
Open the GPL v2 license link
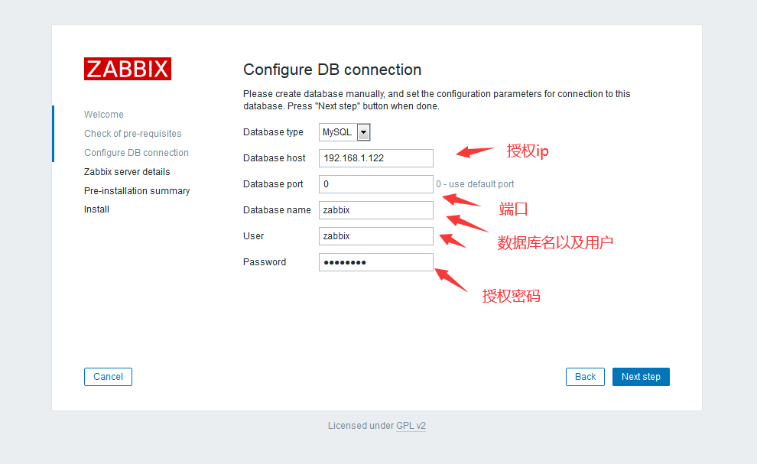[411, 426]
